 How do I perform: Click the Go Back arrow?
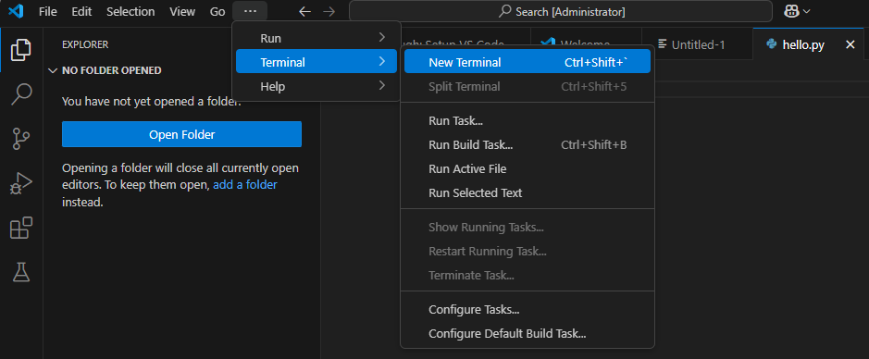[x=304, y=12]
